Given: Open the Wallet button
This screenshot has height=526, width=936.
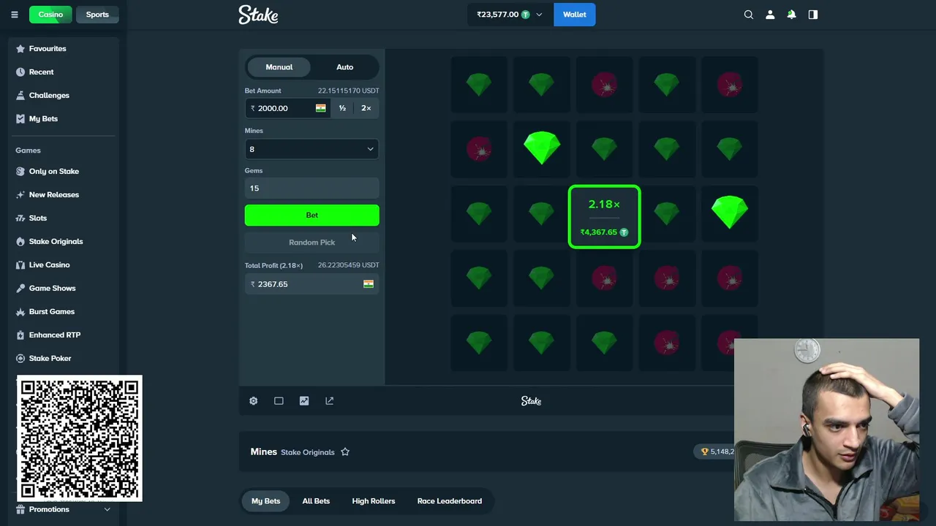Looking at the screenshot, I should (575, 15).
